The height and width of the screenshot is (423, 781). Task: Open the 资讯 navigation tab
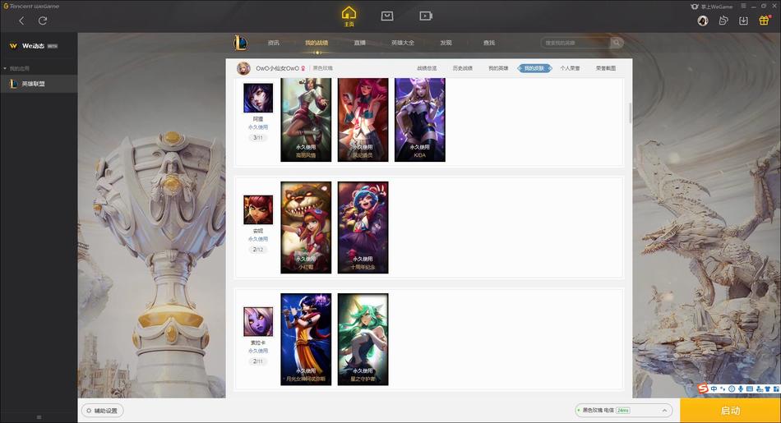[274, 43]
